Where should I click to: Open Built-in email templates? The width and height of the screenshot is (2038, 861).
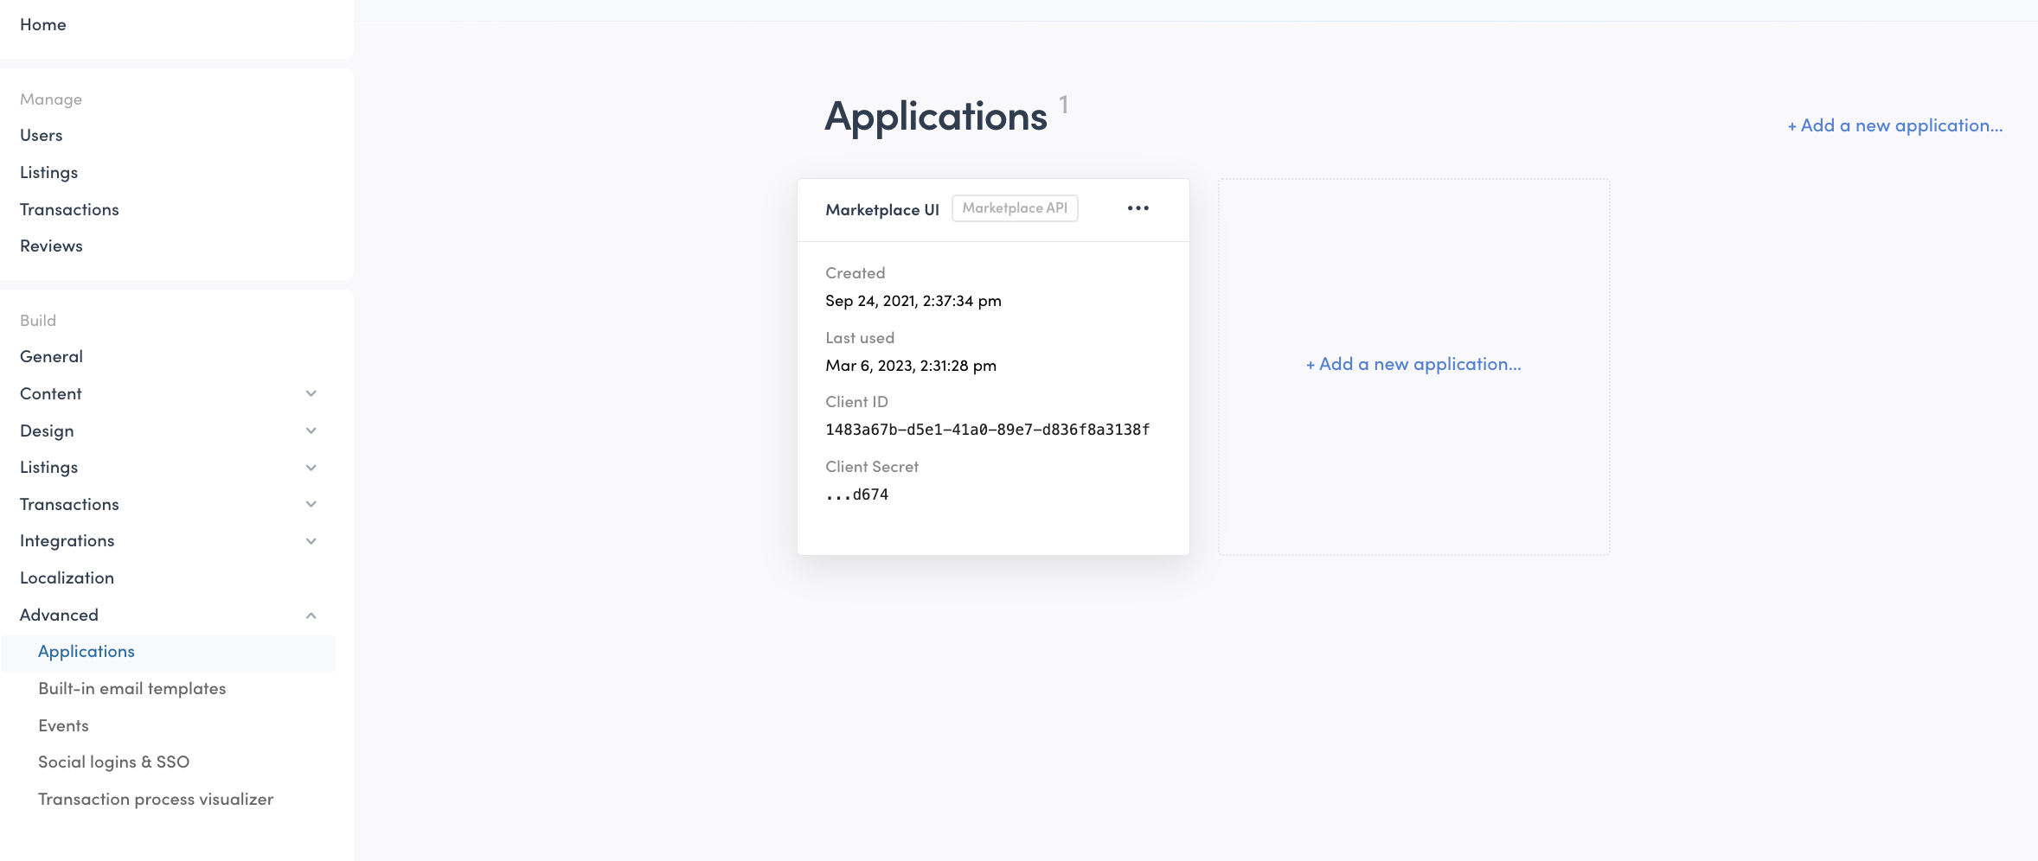[x=131, y=689]
